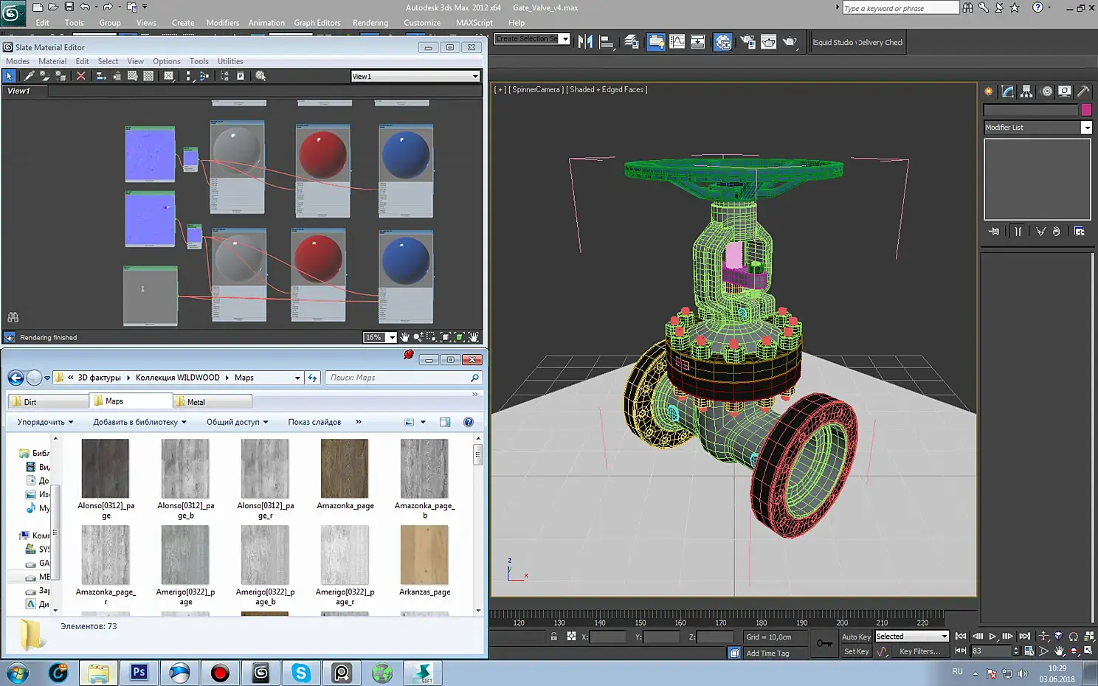Open the View1 dropdown in Slate Editor
Image resolution: width=1098 pixels, height=686 pixels.
[x=475, y=77]
